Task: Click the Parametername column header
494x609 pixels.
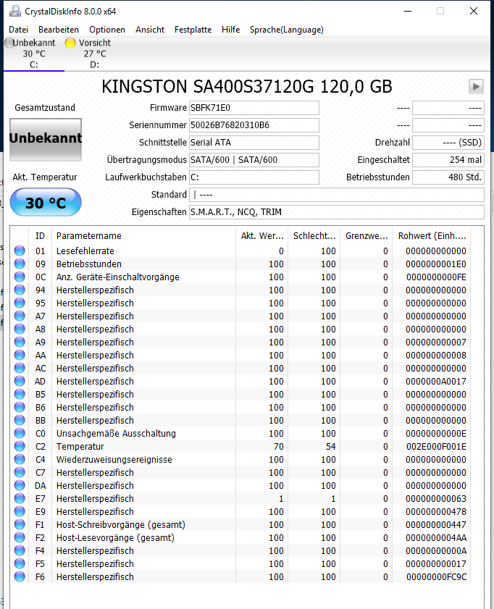Action: pos(143,236)
